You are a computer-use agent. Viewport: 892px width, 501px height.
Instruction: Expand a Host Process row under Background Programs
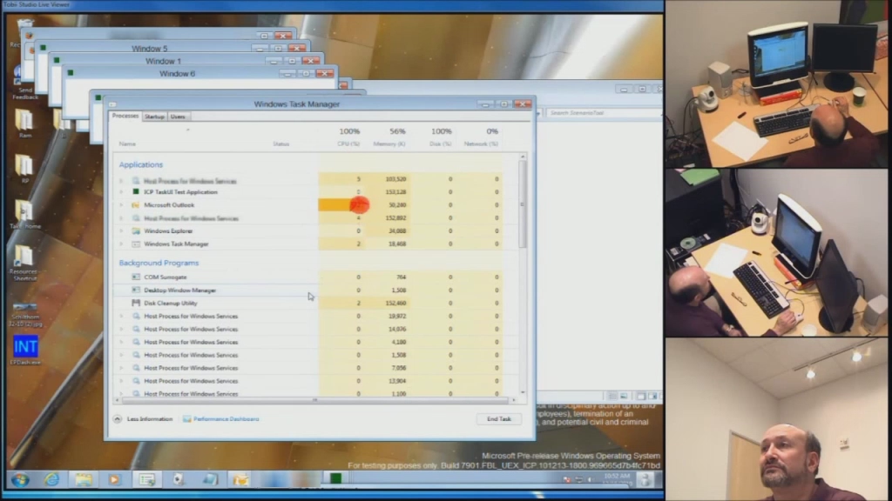(120, 315)
